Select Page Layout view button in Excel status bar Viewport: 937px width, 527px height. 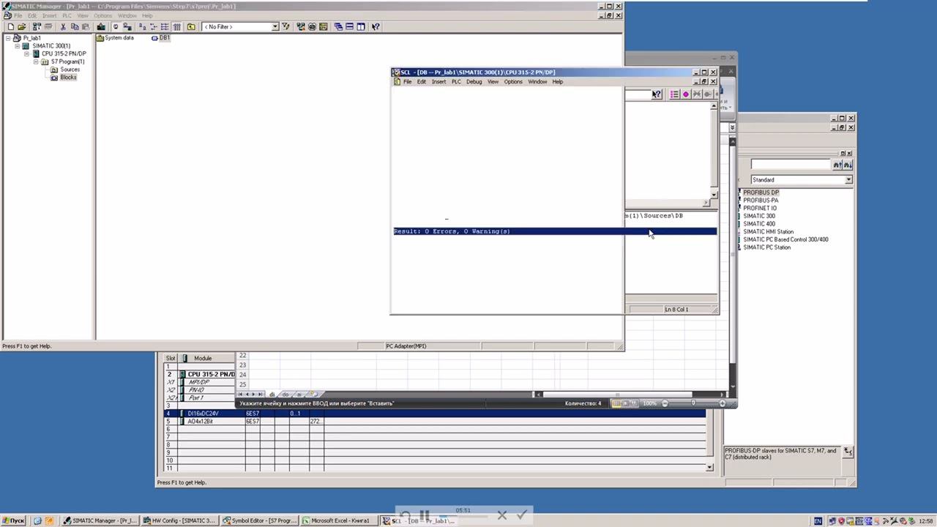pyautogui.click(x=626, y=403)
